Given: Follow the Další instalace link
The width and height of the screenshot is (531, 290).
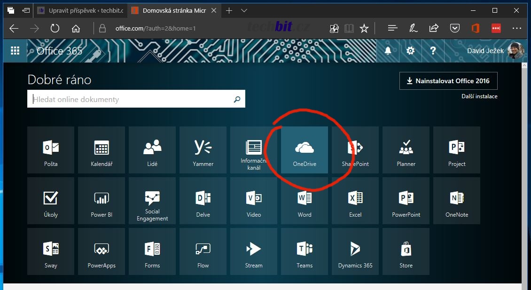Looking at the screenshot, I should (x=479, y=96).
